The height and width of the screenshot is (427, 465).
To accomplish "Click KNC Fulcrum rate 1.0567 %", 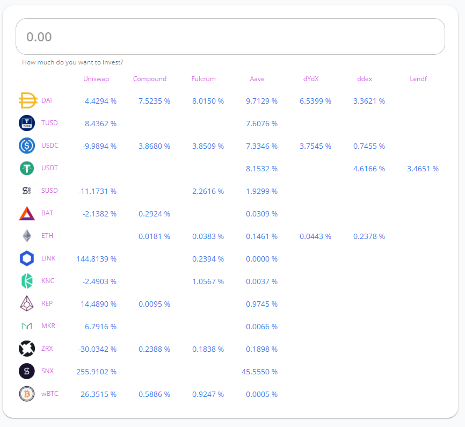I will pyautogui.click(x=208, y=281).
